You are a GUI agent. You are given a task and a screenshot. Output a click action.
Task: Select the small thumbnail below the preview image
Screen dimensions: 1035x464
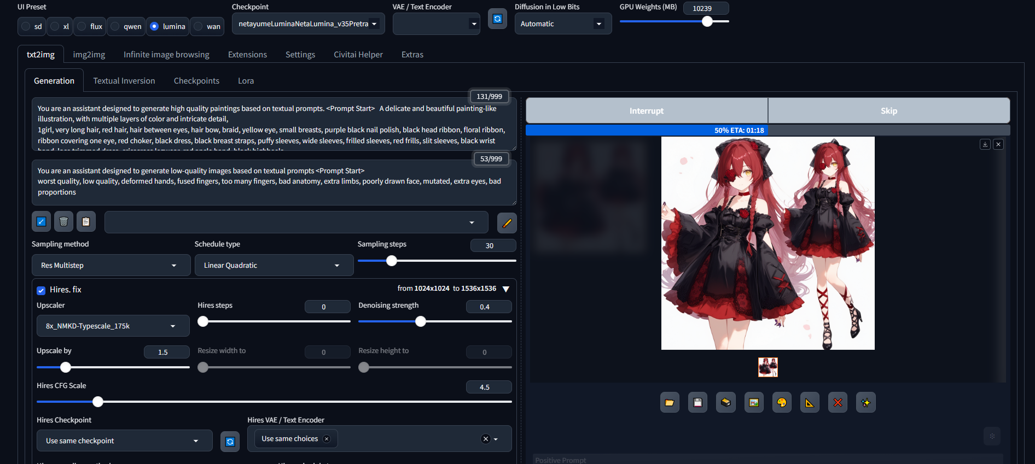point(767,367)
